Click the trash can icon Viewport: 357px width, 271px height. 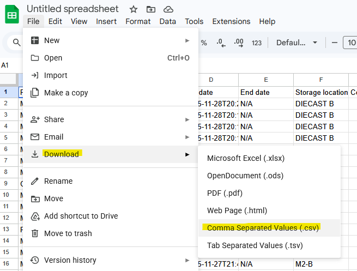34,233
